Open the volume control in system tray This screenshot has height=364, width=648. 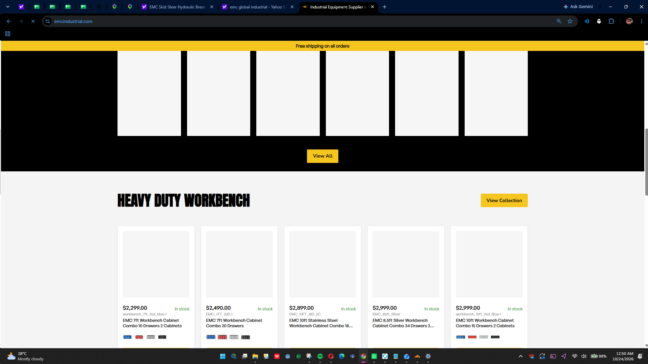click(584, 356)
